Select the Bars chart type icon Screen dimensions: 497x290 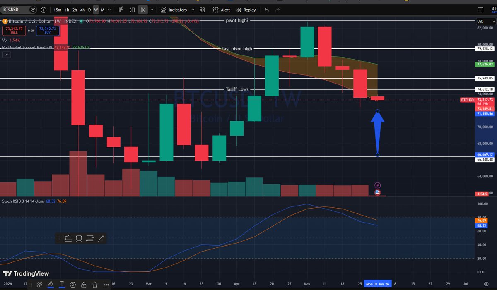click(x=121, y=10)
